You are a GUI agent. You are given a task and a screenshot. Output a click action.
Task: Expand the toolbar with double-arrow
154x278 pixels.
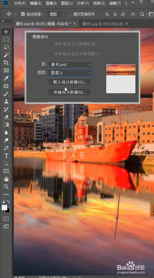pos(3,21)
